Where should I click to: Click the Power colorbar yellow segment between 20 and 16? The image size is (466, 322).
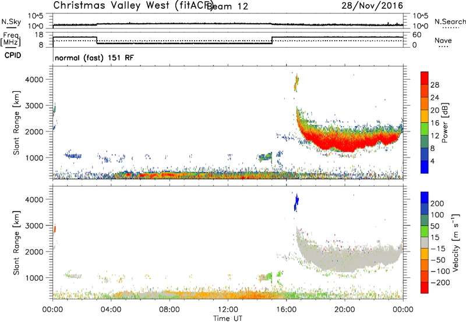(x=425, y=116)
